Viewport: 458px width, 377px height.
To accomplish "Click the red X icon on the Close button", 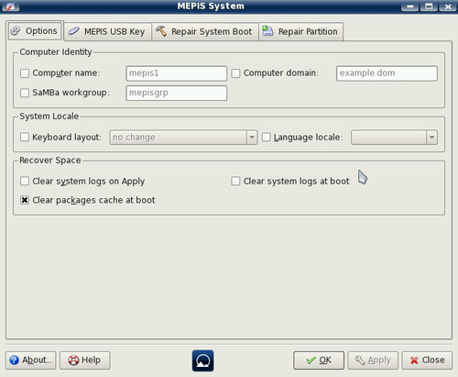I will click(414, 360).
